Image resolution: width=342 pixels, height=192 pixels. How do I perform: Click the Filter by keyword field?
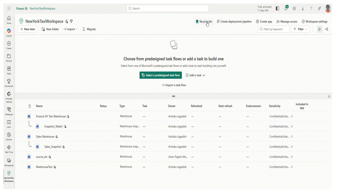coord(275,29)
